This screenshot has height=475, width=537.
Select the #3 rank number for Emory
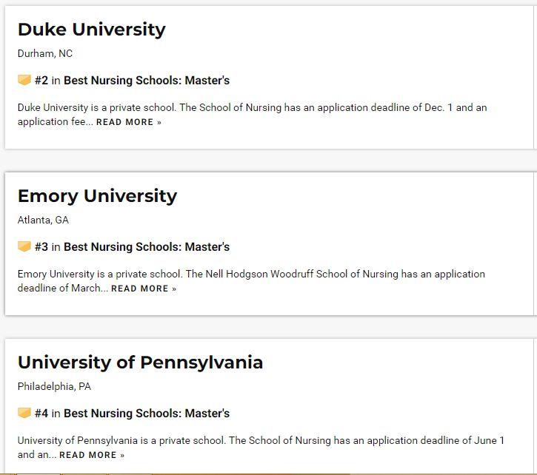point(41,247)
